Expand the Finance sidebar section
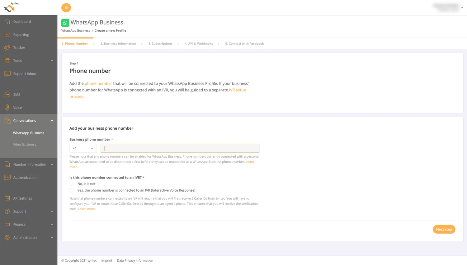The height and width of the screenshot is (265, 467). [x=52, y=225]
